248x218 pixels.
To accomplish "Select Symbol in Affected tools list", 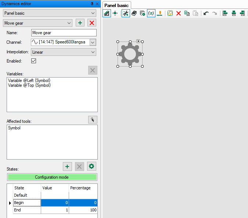I will pos(14,128).
